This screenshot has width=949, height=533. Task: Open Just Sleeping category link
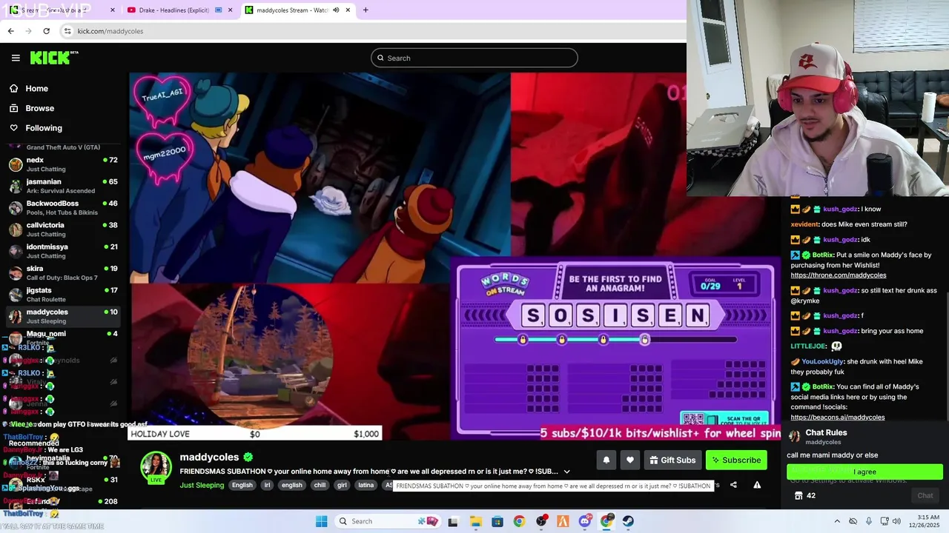pyautogui.click(x=202, y=486)
